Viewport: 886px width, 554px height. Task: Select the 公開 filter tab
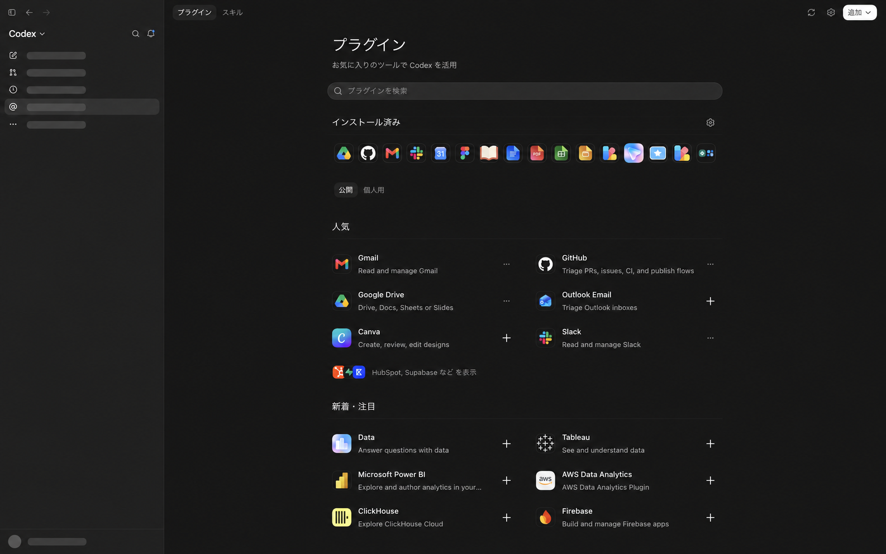click(x=346, y=190)
